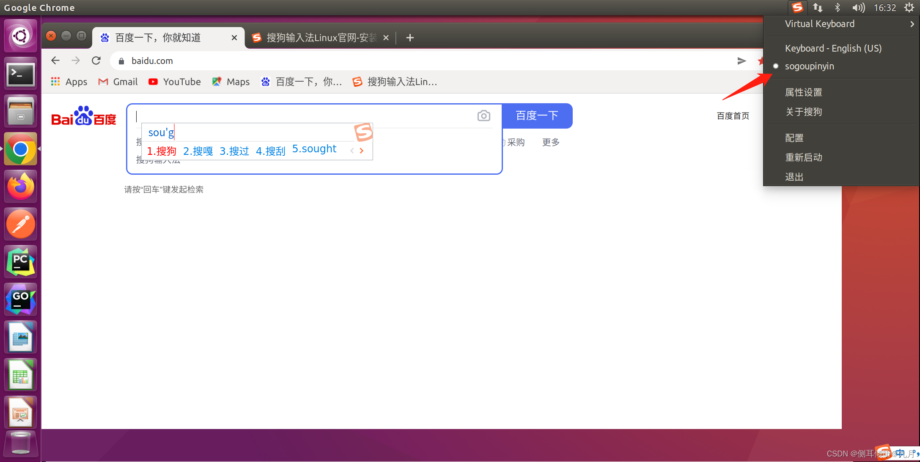The image size is (920, 462).
Task: Click the baidu.com address bar
Action: (423, 61)
